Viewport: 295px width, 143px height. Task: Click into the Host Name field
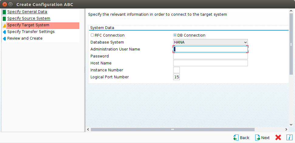pyautogui.click(x=210, y=63)
